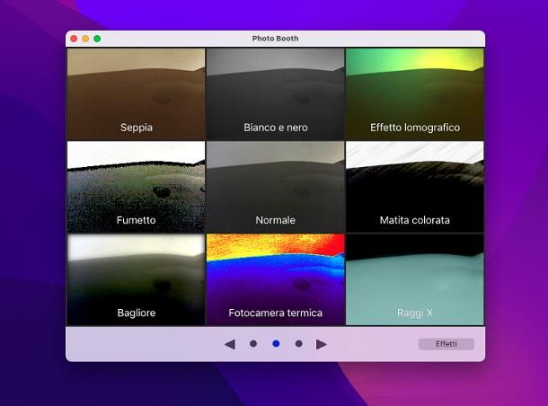Select the Fotocamera termica effect

276,279
